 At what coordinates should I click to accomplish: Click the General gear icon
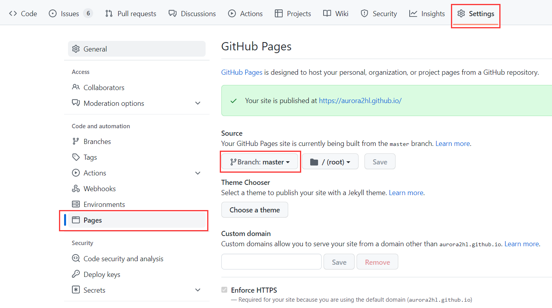76,49
